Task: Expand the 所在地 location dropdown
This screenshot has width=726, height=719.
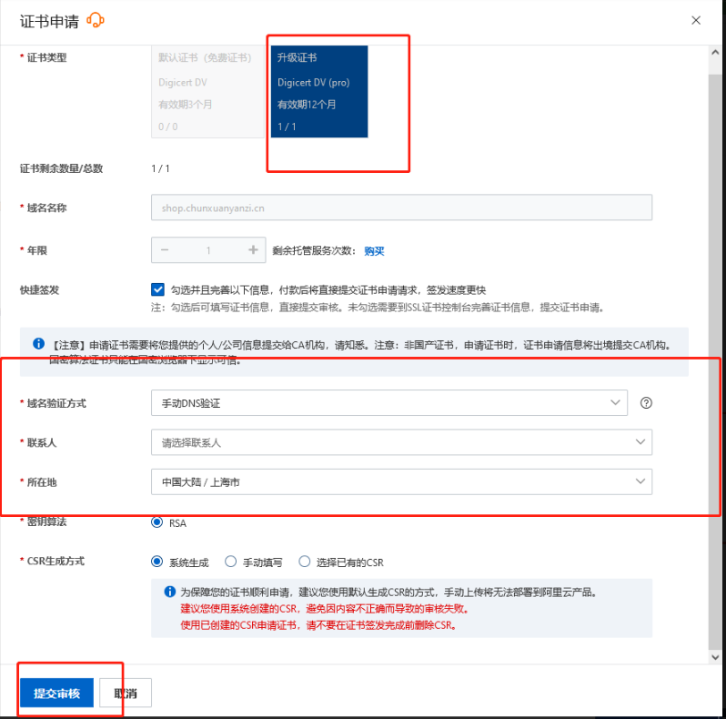Action: [x=401, y=481]
